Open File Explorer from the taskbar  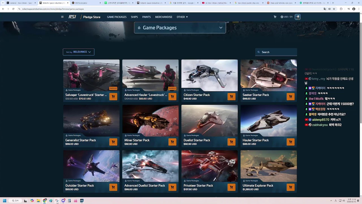[x=38, y=201]
